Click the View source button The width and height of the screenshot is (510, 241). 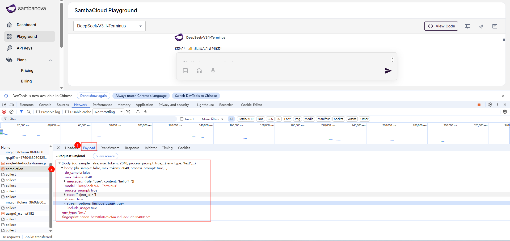coord(106,156)
